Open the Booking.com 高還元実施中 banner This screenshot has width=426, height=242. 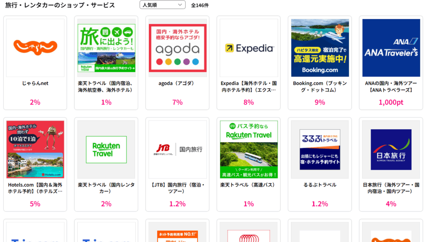(x=320, y=48)
